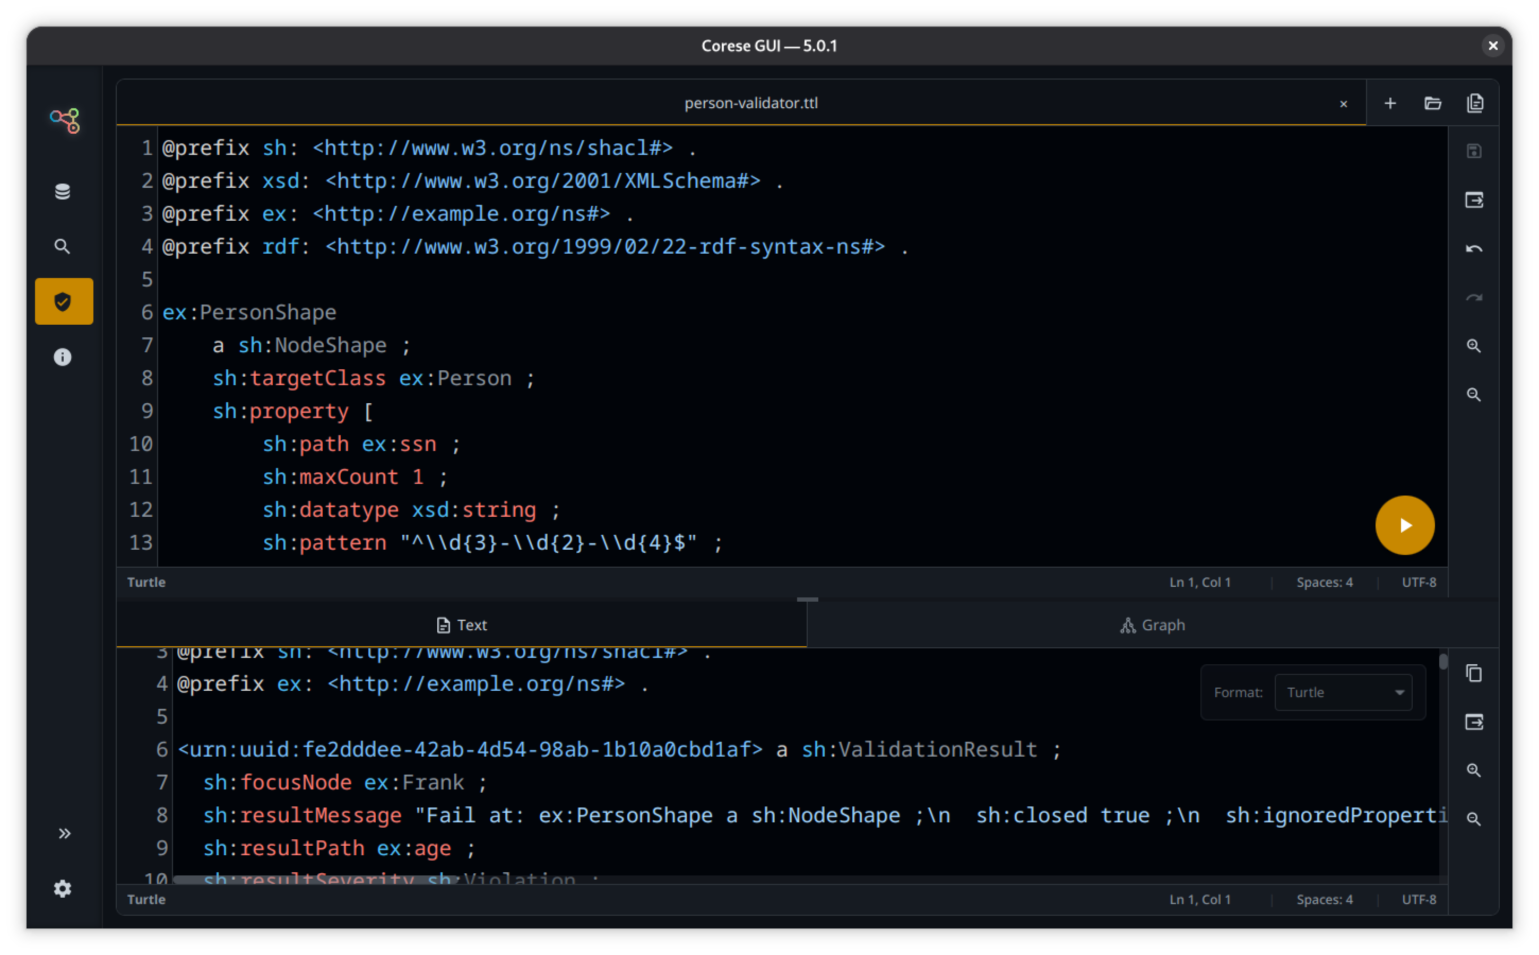Zoom out the top editor
The image size is (1539, 955).
pos(1474,395)
